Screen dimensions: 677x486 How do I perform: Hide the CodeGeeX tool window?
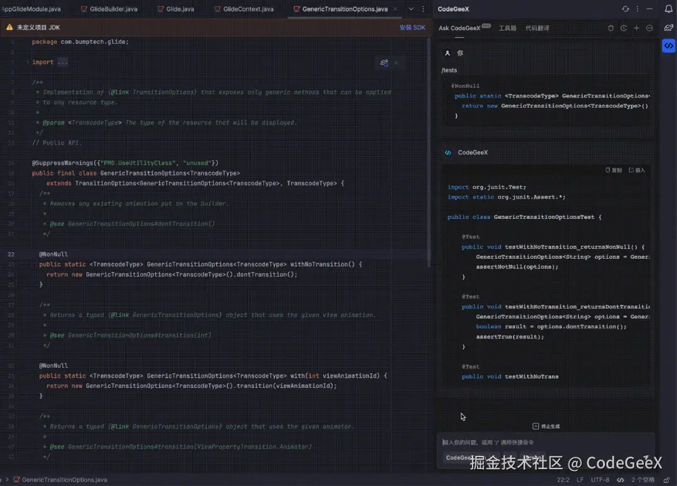(x=649, y=9)
